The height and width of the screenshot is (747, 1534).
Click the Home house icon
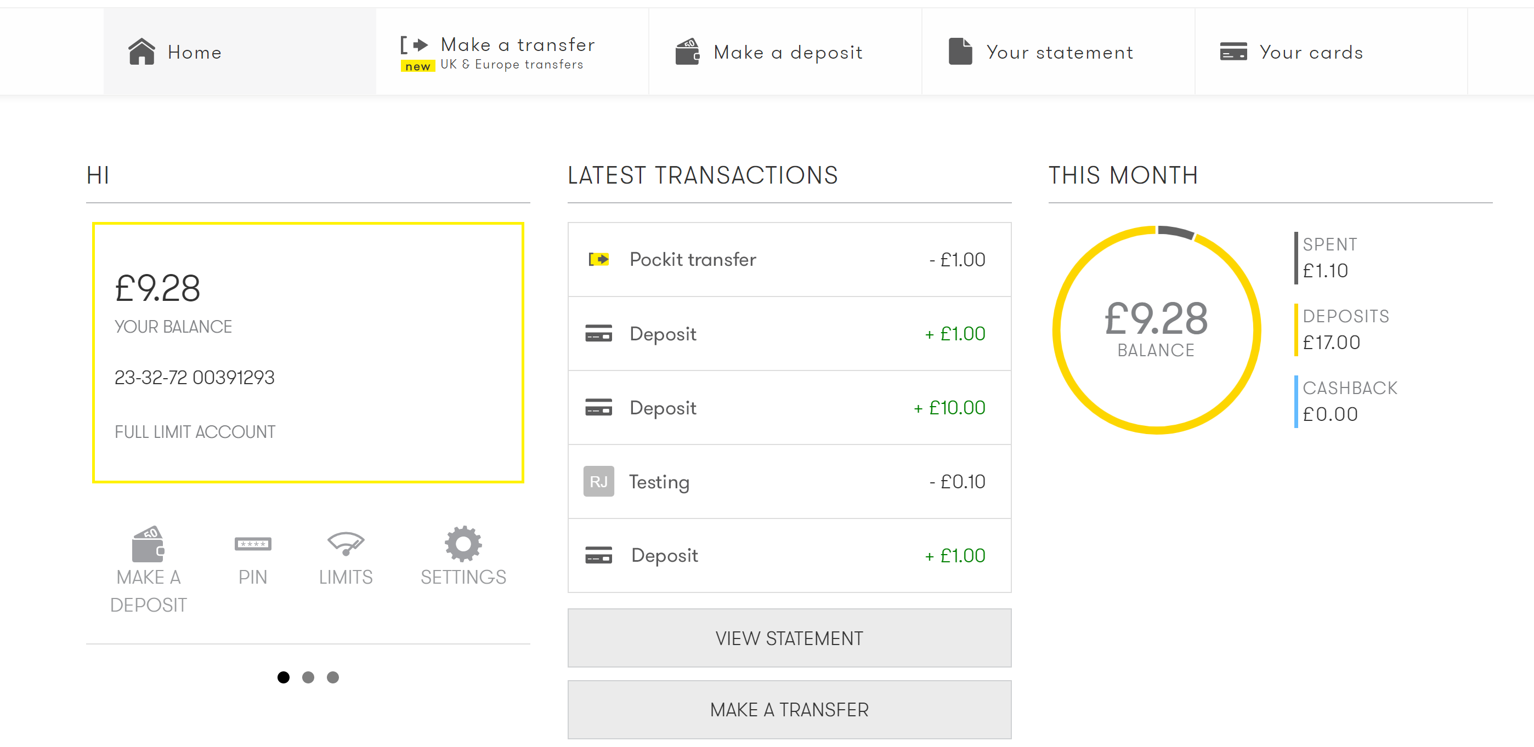141,52
